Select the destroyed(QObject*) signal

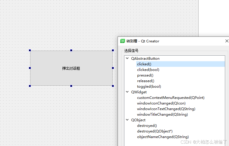tap(155, 131)
